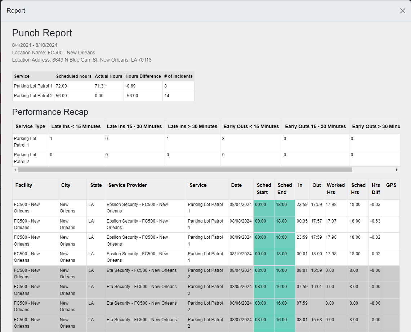The width and height of the screenshot is (411, 332).
Task: Click the Hrs Diff value -0.63
Action: click(375, 221)
